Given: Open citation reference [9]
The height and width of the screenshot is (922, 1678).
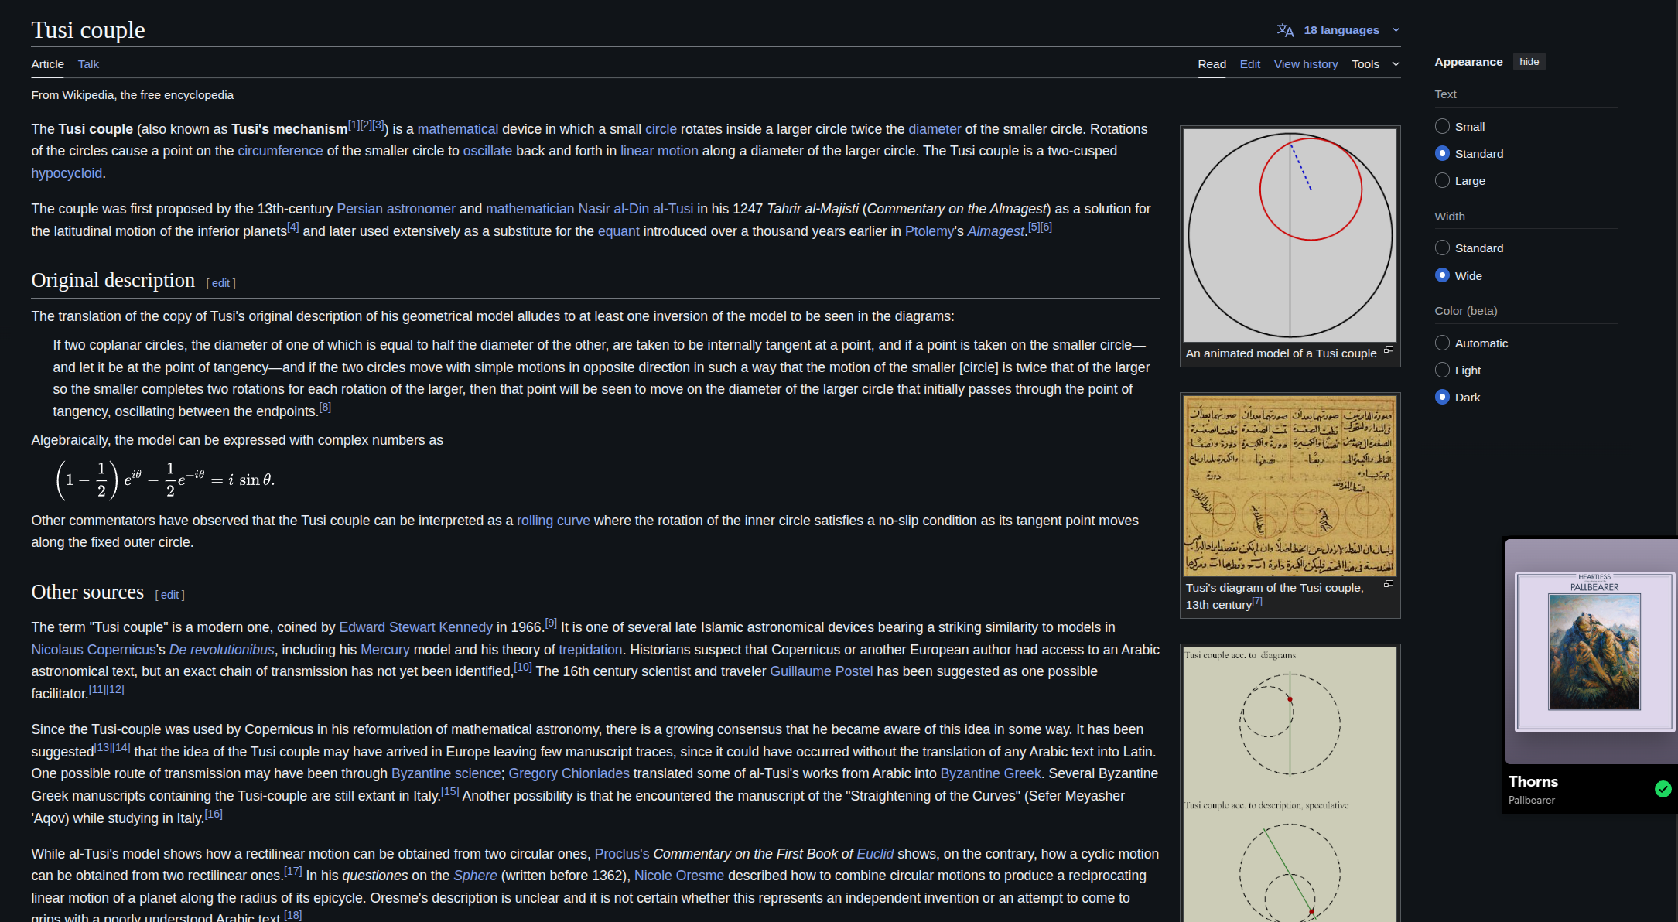Looking at the screenshot, I should (x=551, y=623).
